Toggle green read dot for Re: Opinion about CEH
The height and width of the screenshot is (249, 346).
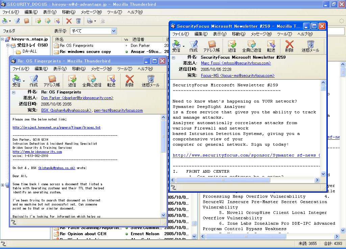(126, 234)
